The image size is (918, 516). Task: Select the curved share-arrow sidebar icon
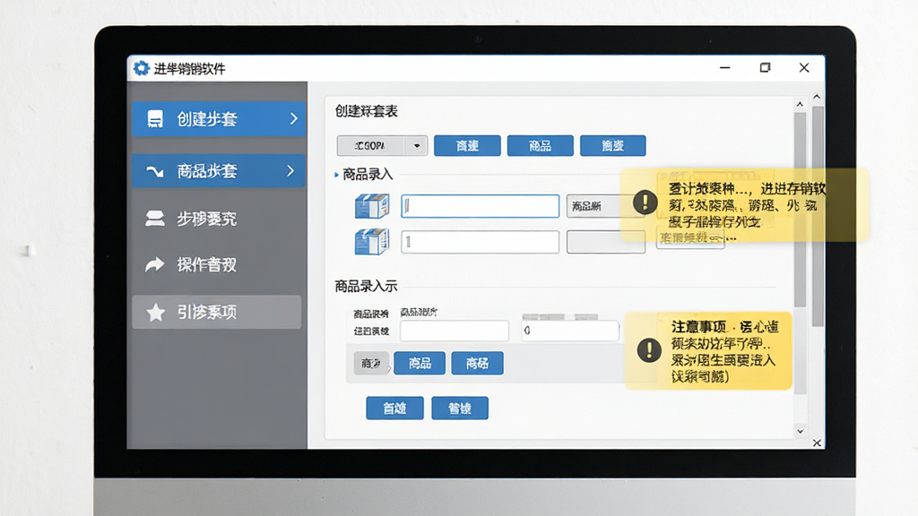click(x=155, y=264)
